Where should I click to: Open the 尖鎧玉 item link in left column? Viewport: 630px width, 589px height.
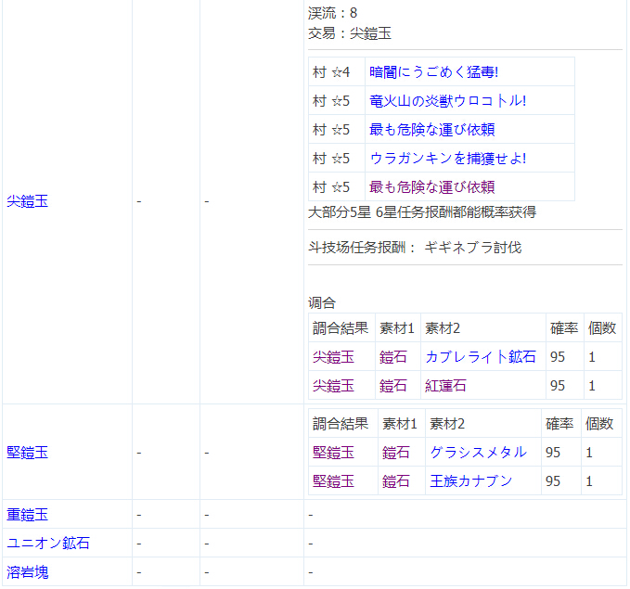click(27, 201)
